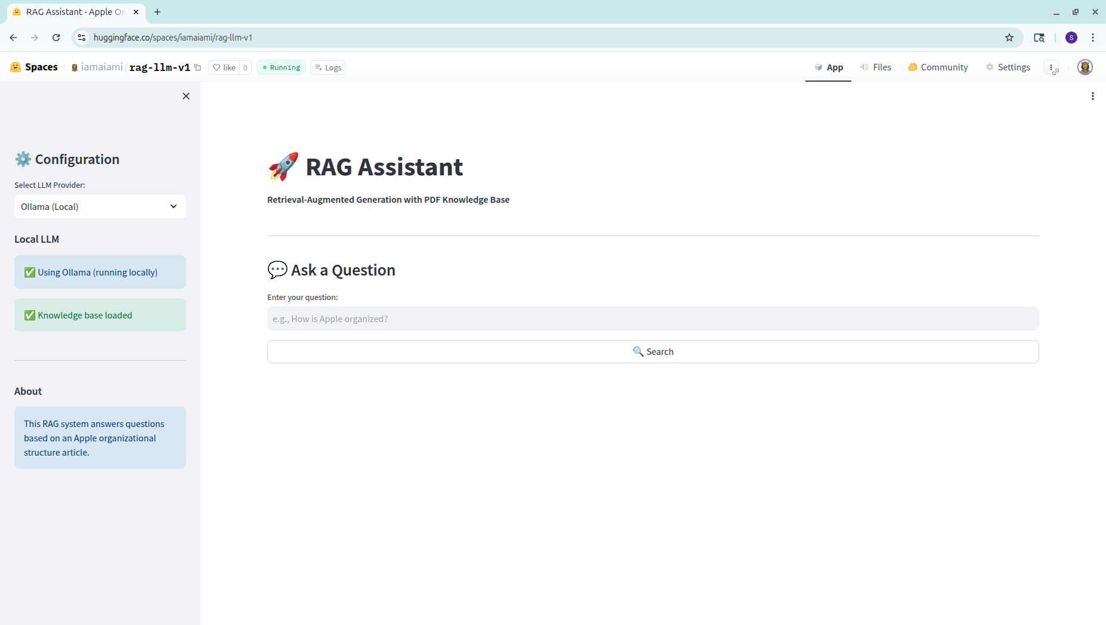The image size is (1106, 625).
Task: Expand the Select LLM Provider dropdown
Action: pos(100,206)
